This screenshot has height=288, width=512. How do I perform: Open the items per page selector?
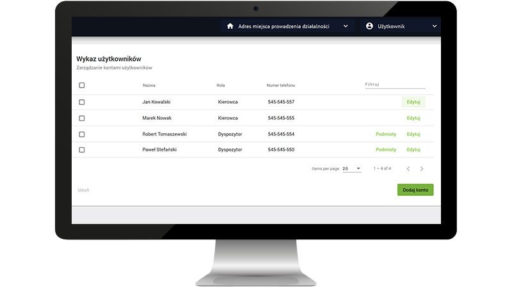pyautogui.click(x=351, y=169)
